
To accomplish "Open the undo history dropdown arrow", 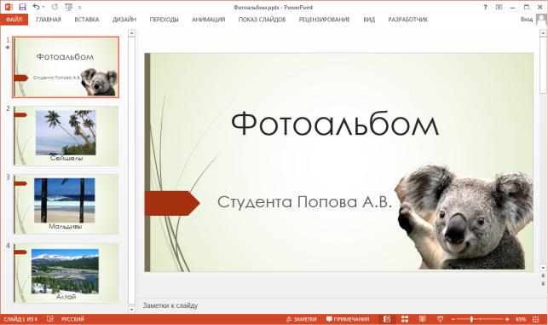I will click(x=43, y=7).
